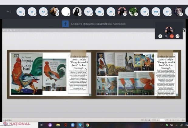The height and width of the screenshot is (128, 188).
Task: Zoom out with the minus button in the Calaméo viewer
Action: (154, 120)
